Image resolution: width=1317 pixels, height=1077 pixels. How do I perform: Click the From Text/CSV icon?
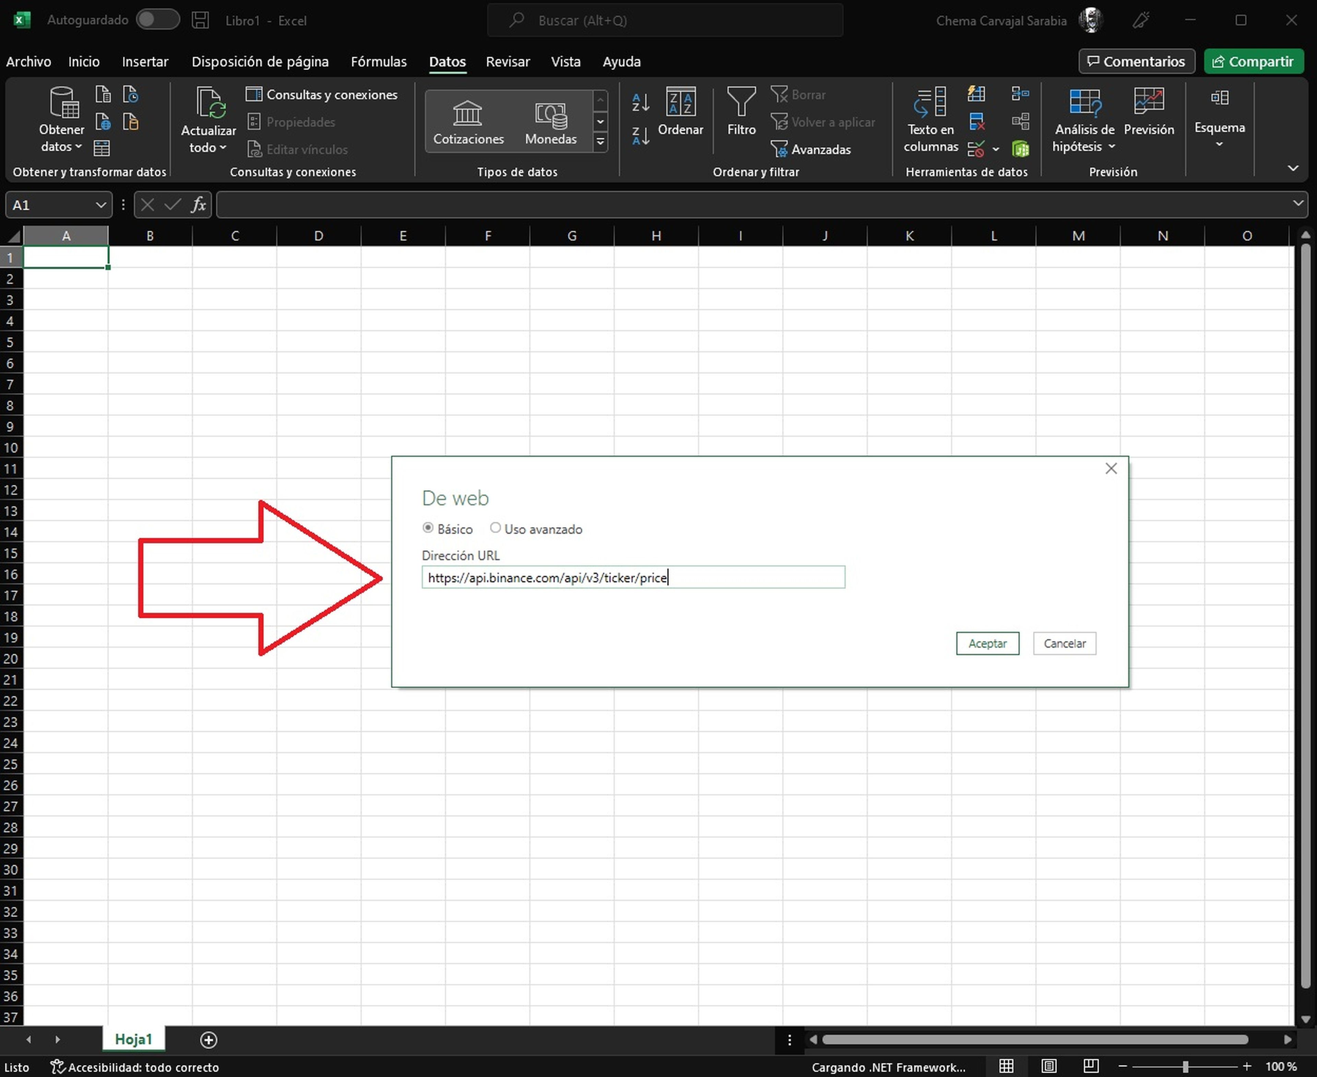tap(103, 94)
